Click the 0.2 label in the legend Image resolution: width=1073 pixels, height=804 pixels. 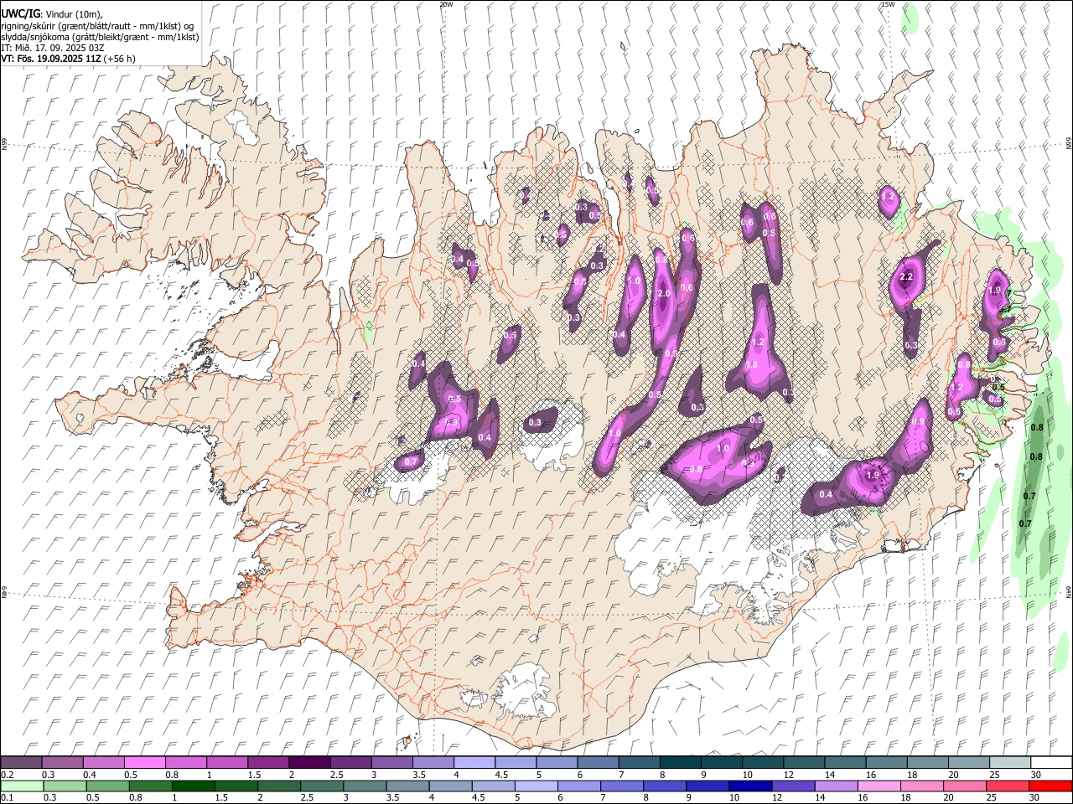[8, 775]
